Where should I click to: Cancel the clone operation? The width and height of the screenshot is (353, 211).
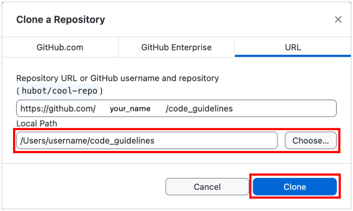[207, 187]
